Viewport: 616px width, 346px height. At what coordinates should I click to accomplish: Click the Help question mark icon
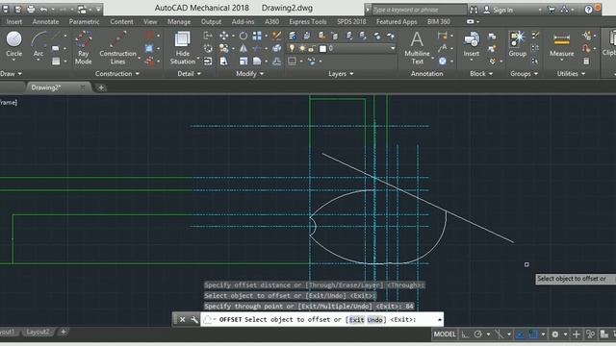tap(588, 10)
